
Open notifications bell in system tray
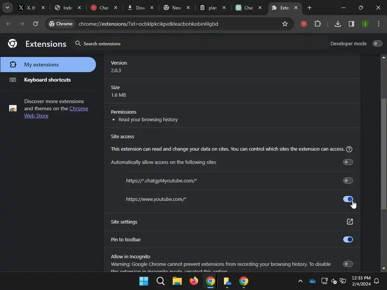[x=376, y=281]
